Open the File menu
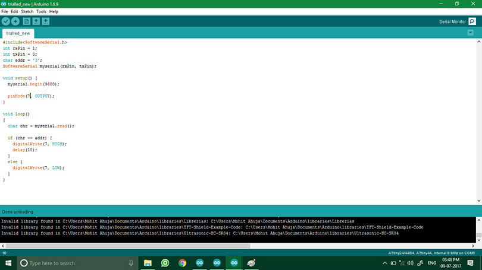482x270 pixels. point(5,12)
